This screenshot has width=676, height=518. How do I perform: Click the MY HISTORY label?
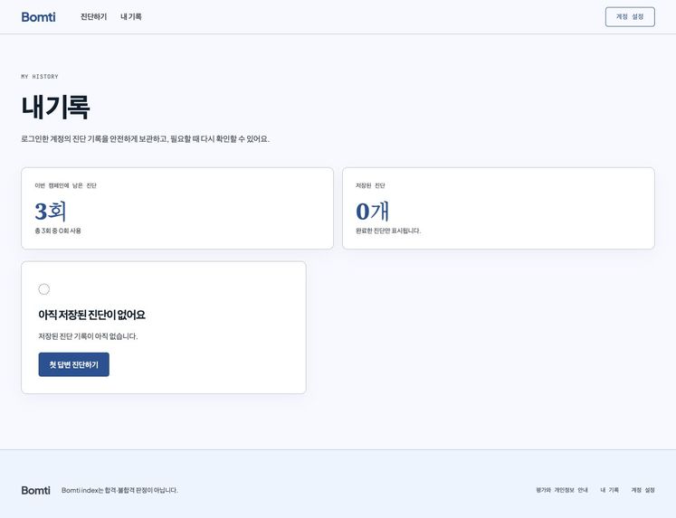pyautogui.click(x=40, y=77)
